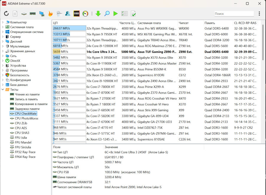Image resolution: width=266 pixels, height=195 pixels.
Task: Click the Refresh toolbar icon
Action: point(6,14)
